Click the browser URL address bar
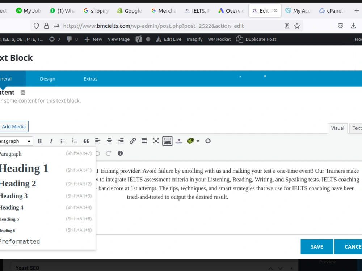Screen dimensions: 362x271 (153, 26)
